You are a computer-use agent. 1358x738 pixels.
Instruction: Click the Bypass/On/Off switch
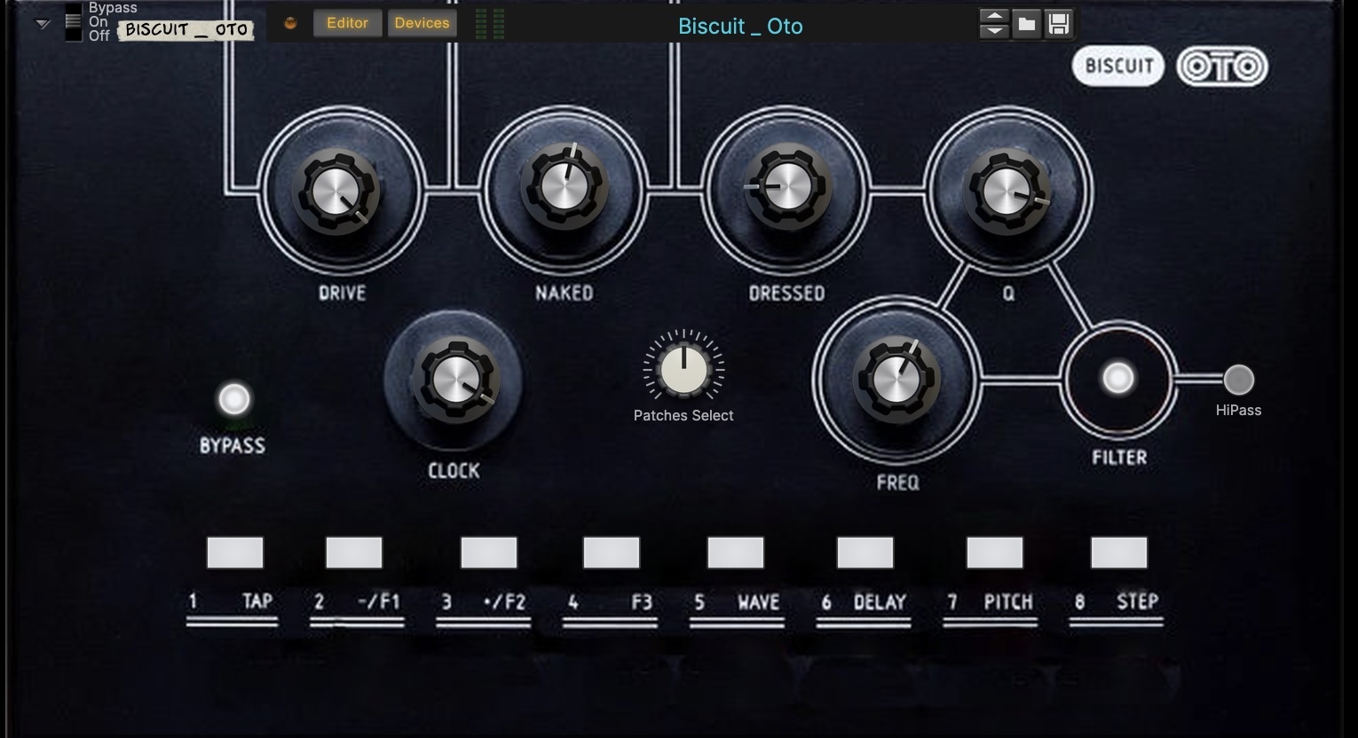(73, 22)
